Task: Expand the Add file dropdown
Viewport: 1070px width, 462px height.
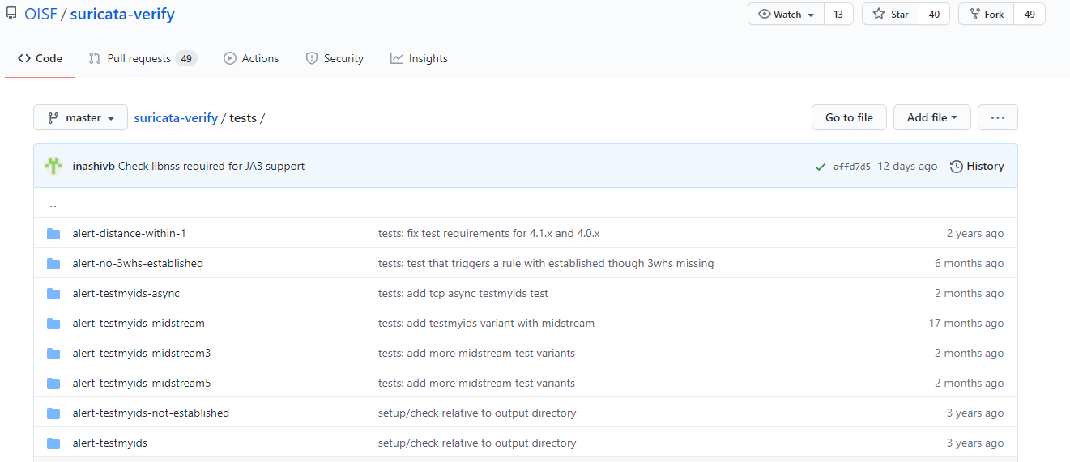Action: pos(931,117)
